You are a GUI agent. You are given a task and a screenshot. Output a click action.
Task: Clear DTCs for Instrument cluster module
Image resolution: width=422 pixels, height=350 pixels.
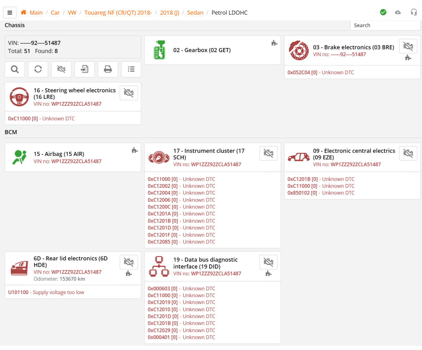point(268,153)
